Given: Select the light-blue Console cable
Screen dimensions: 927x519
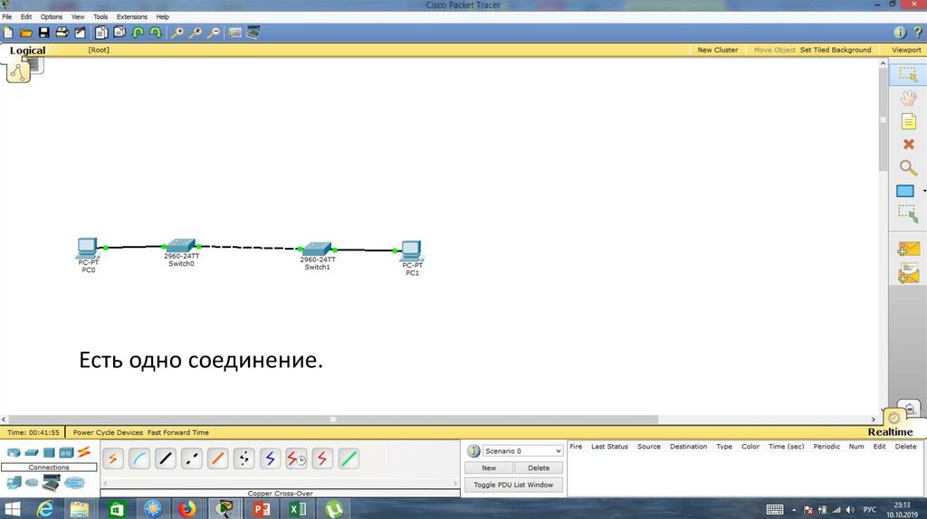Looking at the screenshot, I should pyautogui.click(x=139, y=458).
